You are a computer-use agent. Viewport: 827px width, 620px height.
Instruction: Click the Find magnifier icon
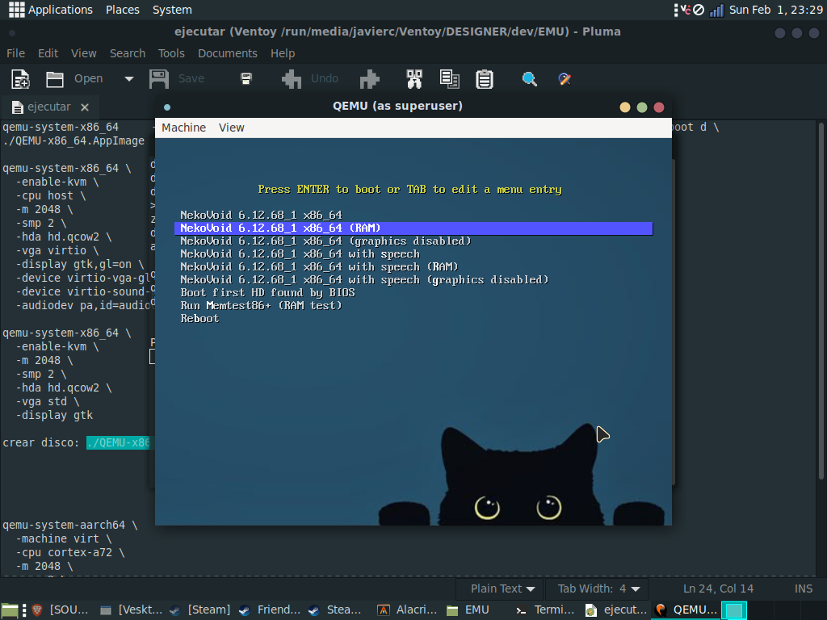coord(529,79)
